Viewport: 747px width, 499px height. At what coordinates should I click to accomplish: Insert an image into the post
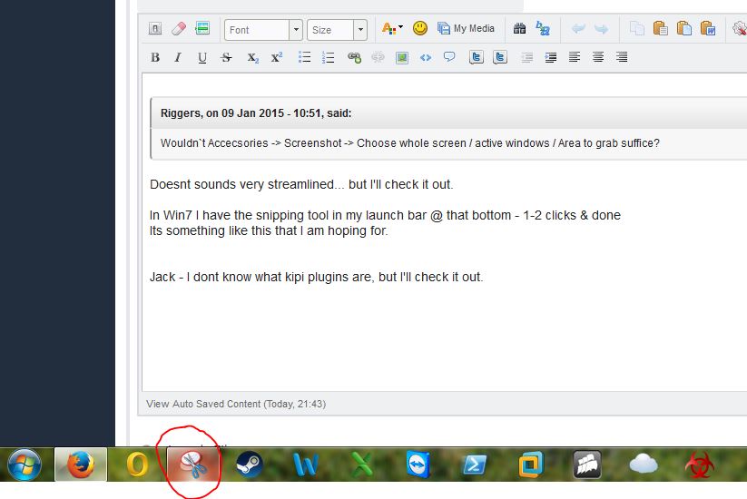[402, 58]
